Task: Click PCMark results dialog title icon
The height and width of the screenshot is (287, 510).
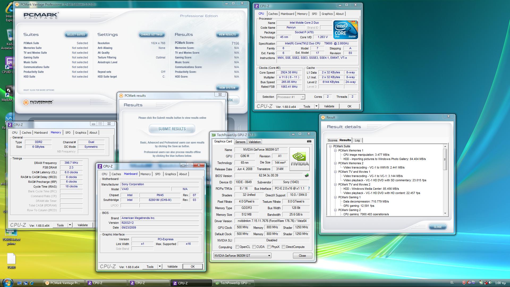Action: pyautogui.click(x=121, y=96)
